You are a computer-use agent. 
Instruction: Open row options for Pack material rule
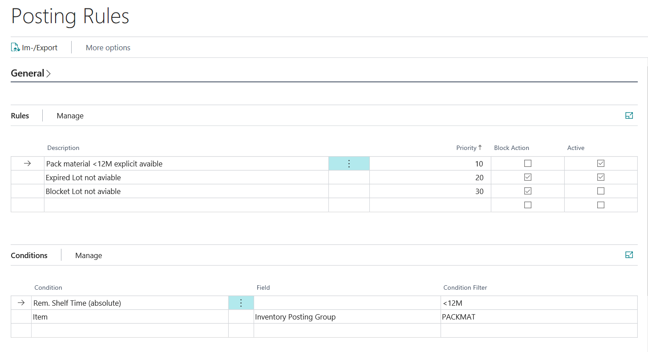349,164
